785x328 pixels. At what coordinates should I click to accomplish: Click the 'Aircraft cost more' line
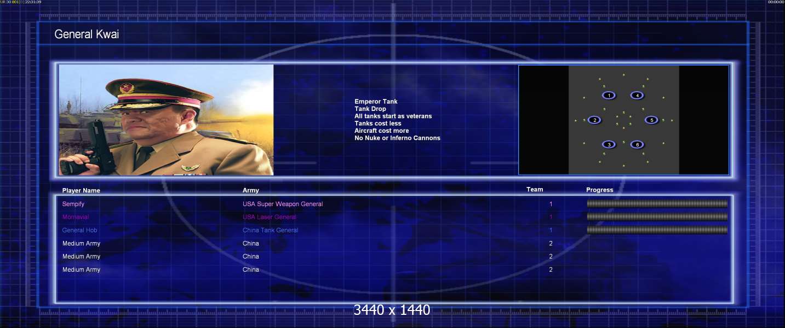click(x=382, y=131)
